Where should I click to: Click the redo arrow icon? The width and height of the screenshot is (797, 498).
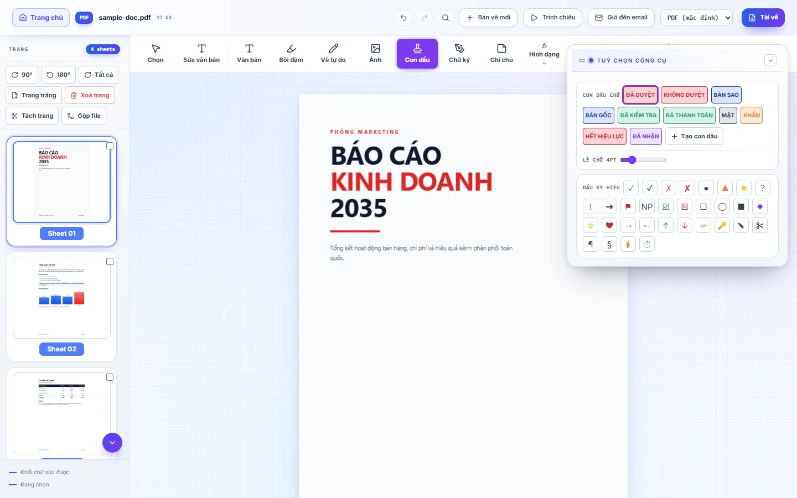pyautogui.click(x=425, y=18)
